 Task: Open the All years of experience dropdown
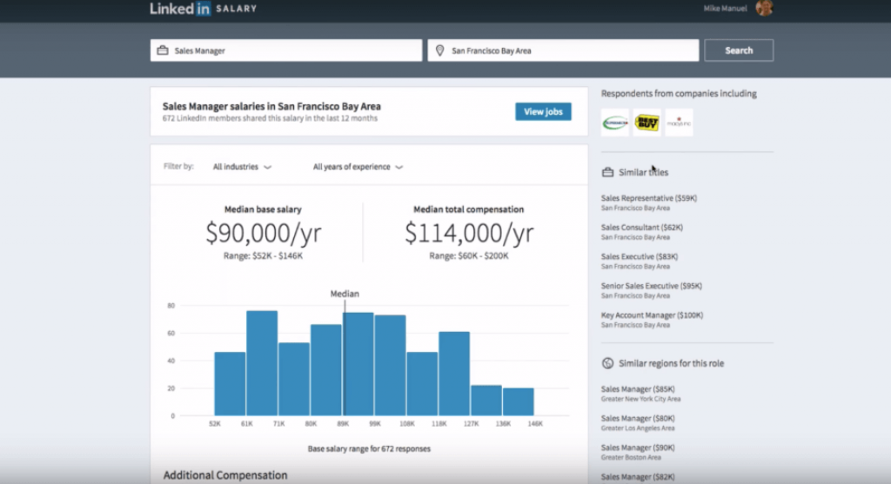point(358,167)
